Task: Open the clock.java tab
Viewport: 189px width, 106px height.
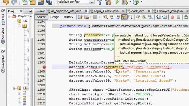Action: pos(138,11)
